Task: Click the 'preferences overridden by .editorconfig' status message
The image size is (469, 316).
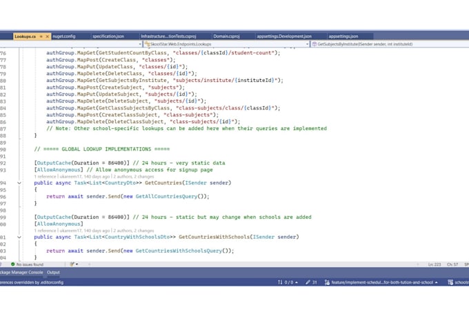Action: pos(32,282)
